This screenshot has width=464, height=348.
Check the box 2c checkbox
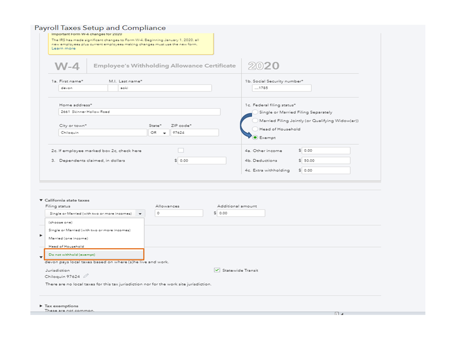181,151
